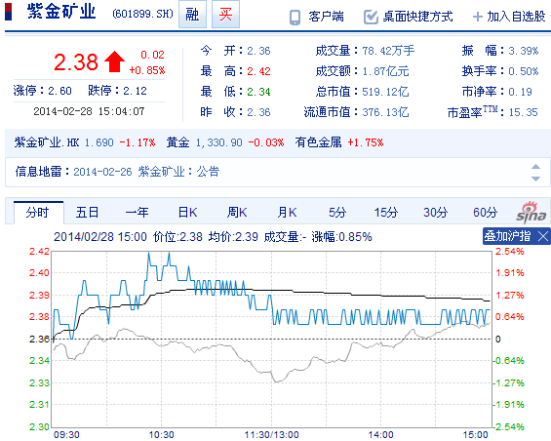Click the 桌面快捷方式 checkmark icon
551x441 pixels.
pyautogui.click(x=371, y=17)
